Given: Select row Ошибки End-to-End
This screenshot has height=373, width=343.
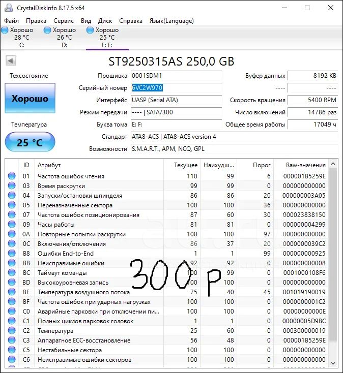Looking at the screenshot, I should coord(167,254).
